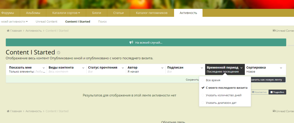294x123 pixels.
Task: Open the 'Активность' navigation tab
Action: [x=188, y=13]
